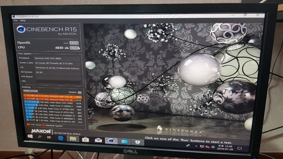Open the ranking type CPU dropdown
Viewport: 283px width, 159px height.
pos(30,91)
